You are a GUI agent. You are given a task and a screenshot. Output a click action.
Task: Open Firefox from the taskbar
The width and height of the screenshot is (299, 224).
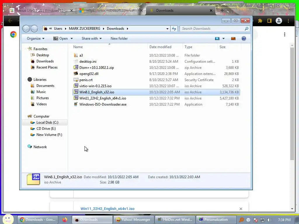tap(65, 220)
